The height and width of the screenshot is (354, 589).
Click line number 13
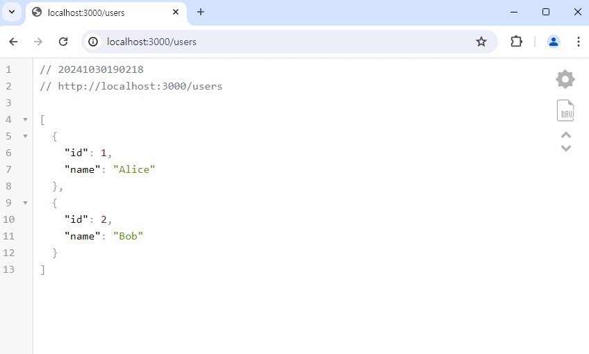[x=8, y=269]
